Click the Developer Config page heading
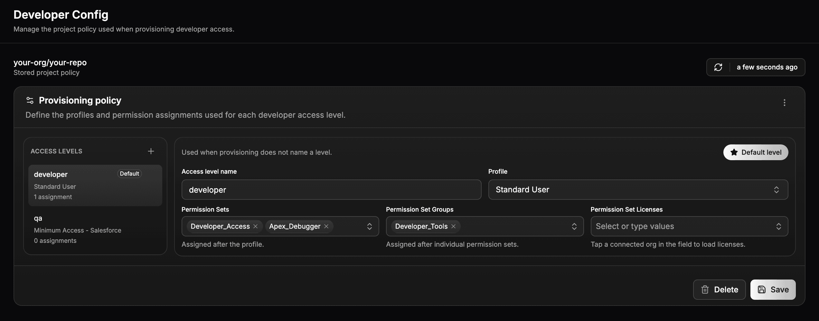Screen dimensions: 819x321 pos(61,15)
